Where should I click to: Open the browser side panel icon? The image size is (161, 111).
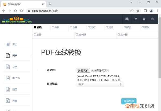145,11
